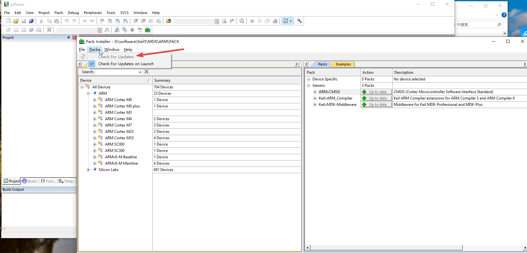Click the Open file folder icon
This screenshot has width=527, height=253.
coord(16,21)
